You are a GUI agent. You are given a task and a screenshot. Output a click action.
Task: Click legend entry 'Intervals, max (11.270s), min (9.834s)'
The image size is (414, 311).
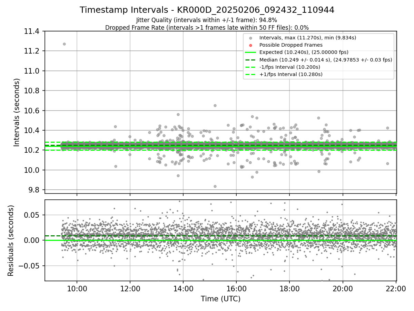point(308,38)
